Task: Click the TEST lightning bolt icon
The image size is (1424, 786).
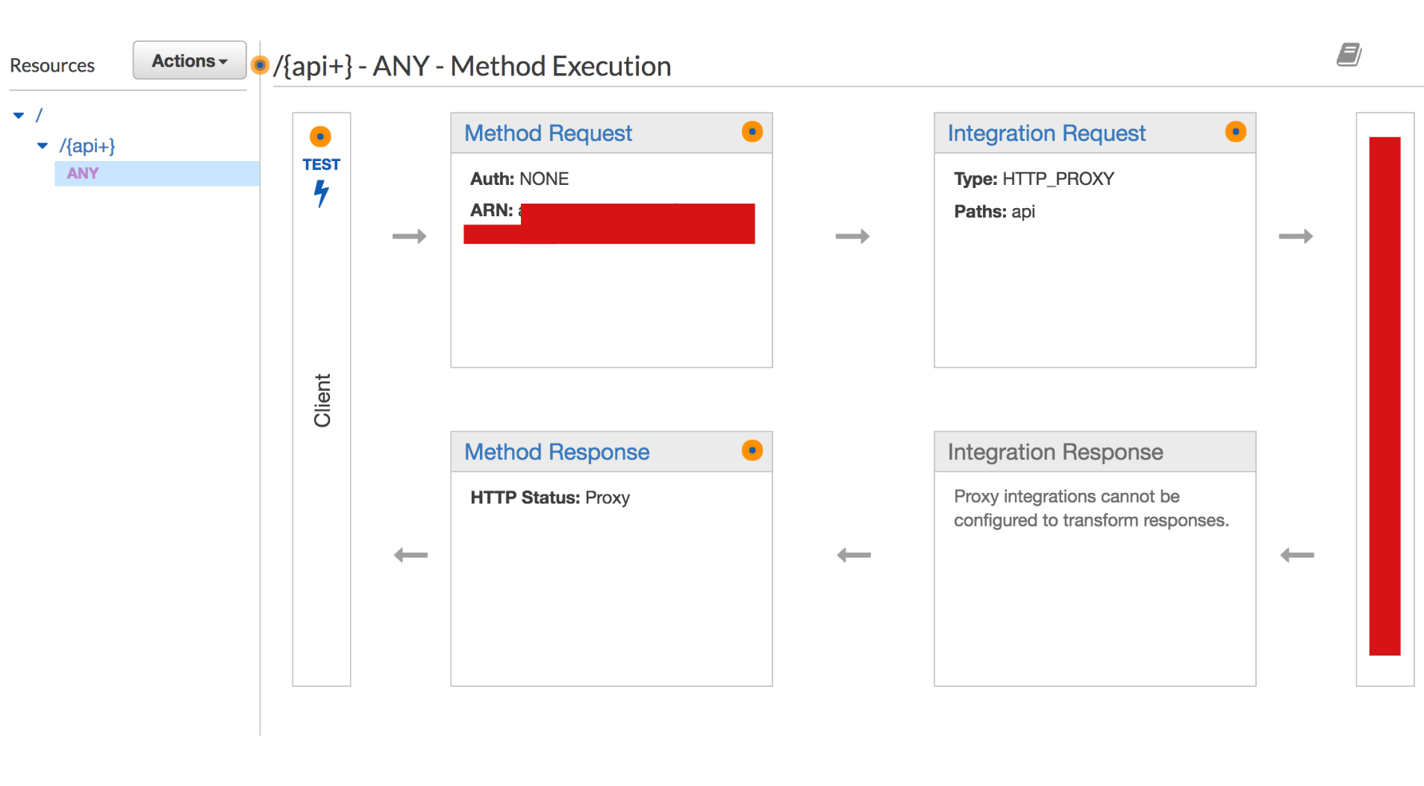Action: point(321,193)
